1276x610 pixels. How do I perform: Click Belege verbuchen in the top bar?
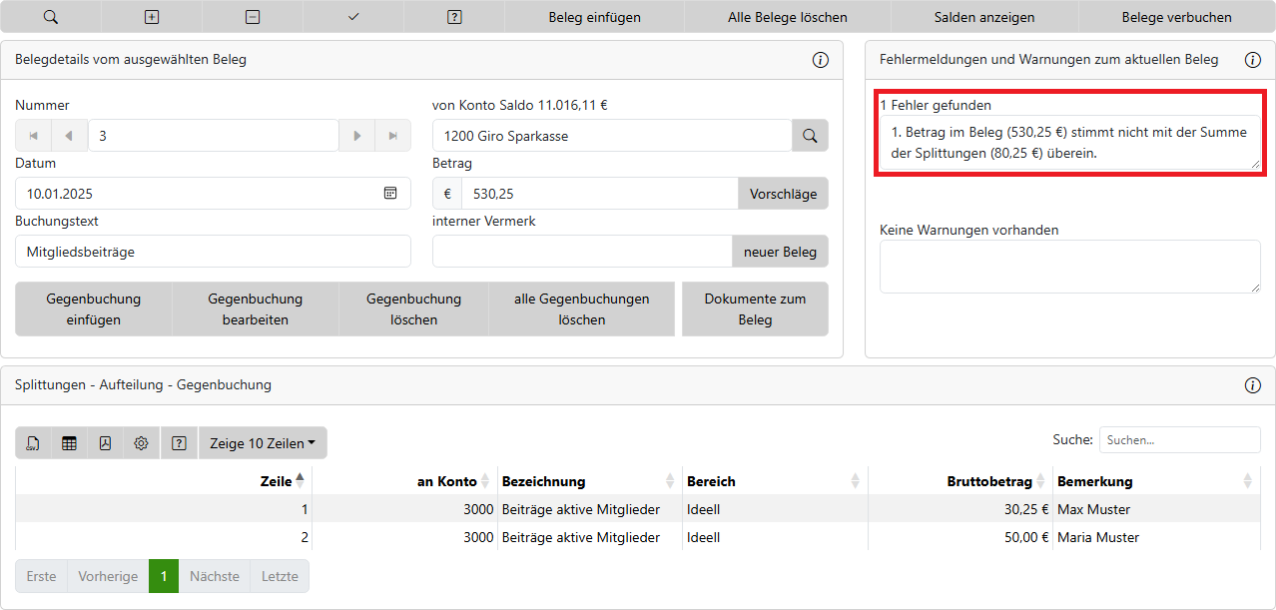click(x=1176, y=17)
